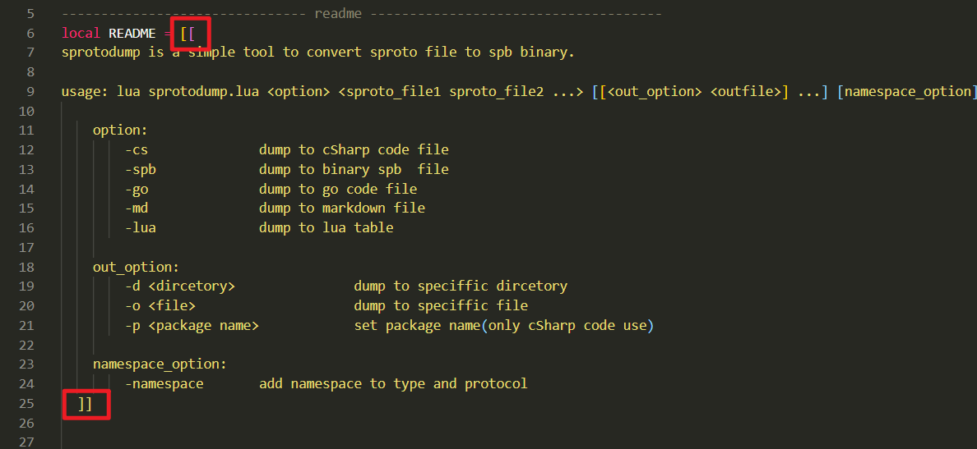Click the closing ]] bracket on line 25
Image resolution: width=977 pixels, height=449 pixels.
pyautogui.click(x=86, y=404)
